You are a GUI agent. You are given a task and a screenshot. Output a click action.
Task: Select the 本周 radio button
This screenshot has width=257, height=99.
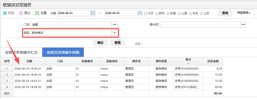168,14
